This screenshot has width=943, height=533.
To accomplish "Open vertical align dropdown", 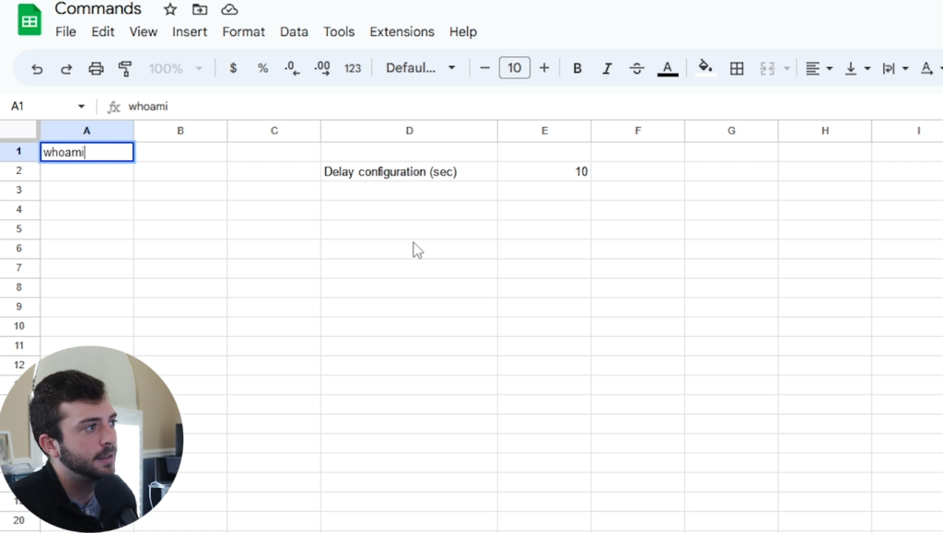I will [x=857, y=68].
